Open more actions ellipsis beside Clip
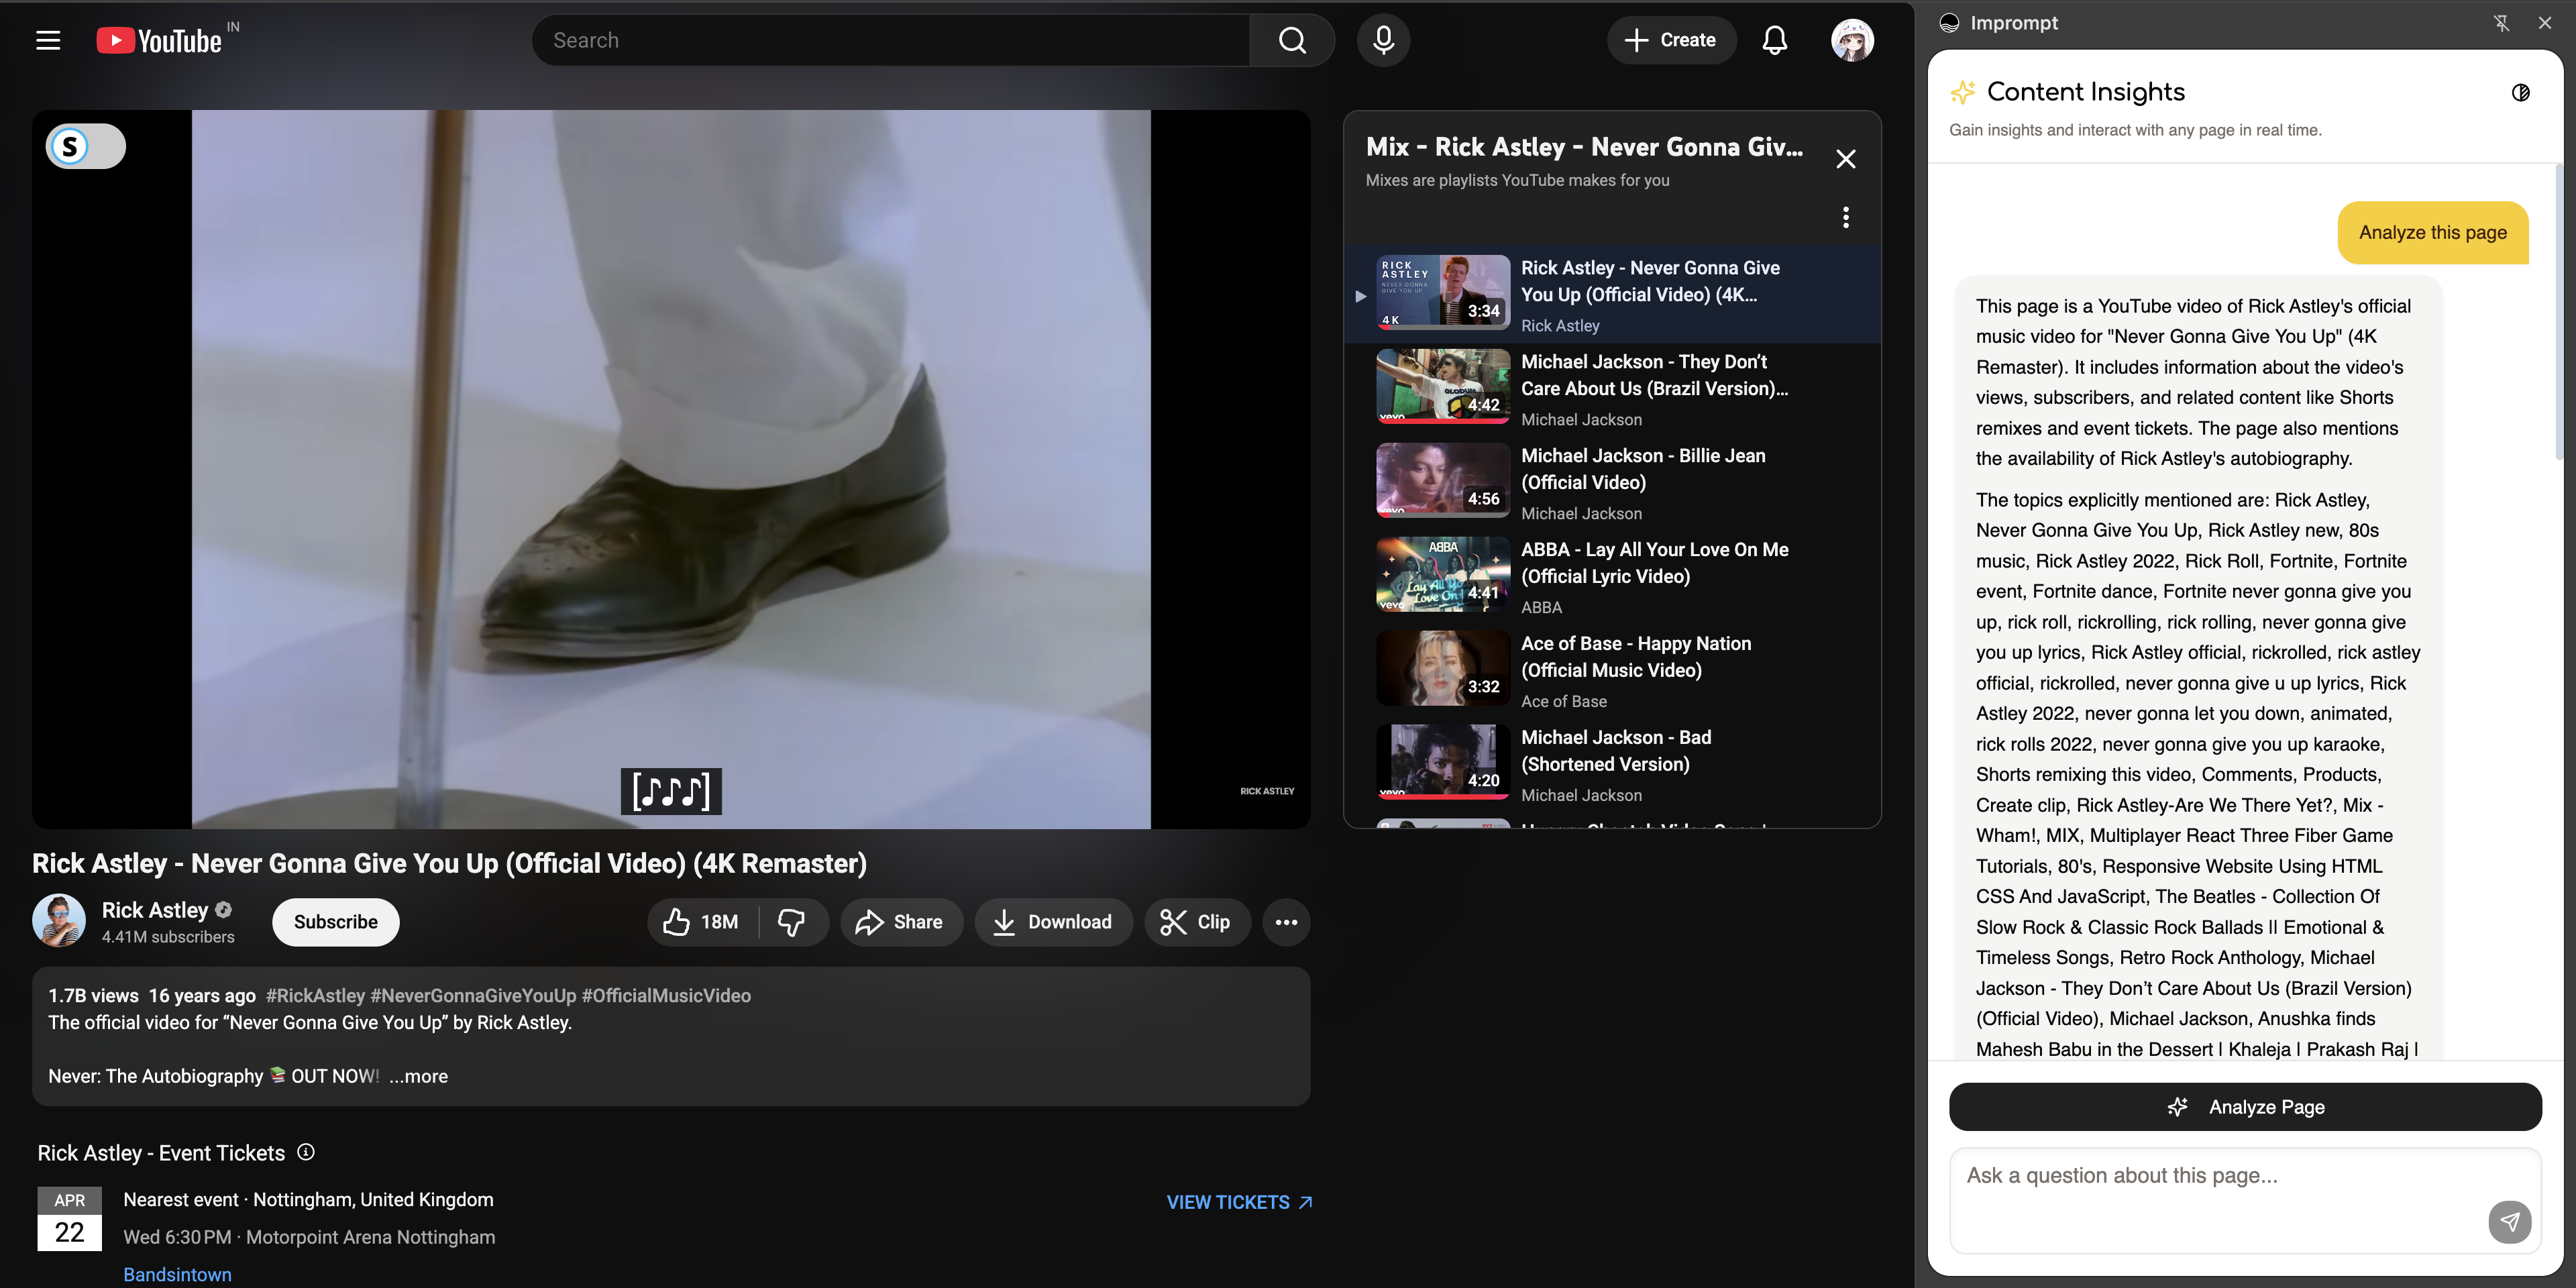Image resolution: width=2576 pixels, height=1288 pixels. (x=1286, y=922)
